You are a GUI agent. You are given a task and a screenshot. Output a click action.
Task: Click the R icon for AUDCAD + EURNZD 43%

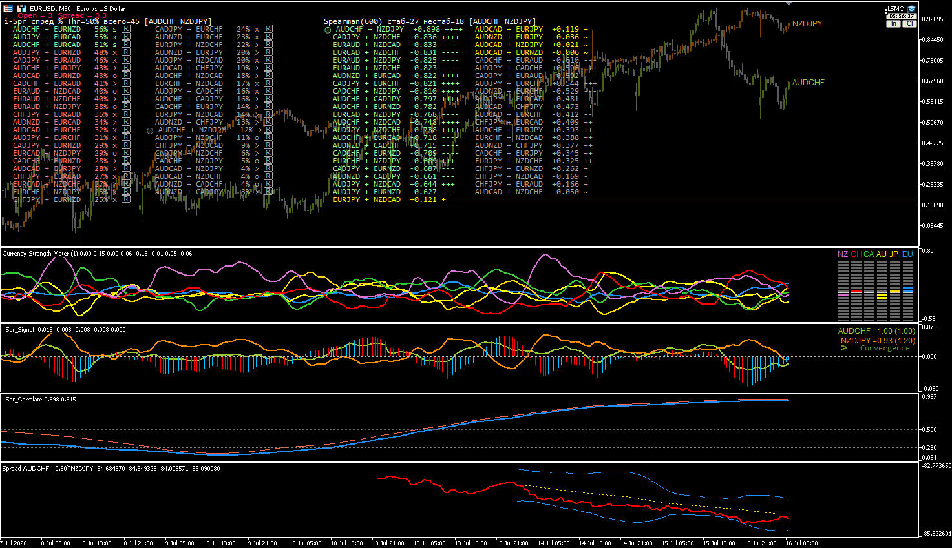coord(126,76)
